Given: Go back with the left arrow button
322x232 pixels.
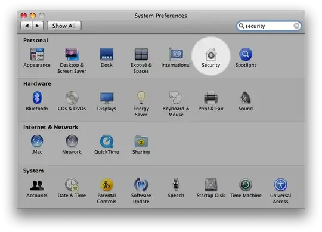Looking at the screenshot, I should tap(26, 26).
